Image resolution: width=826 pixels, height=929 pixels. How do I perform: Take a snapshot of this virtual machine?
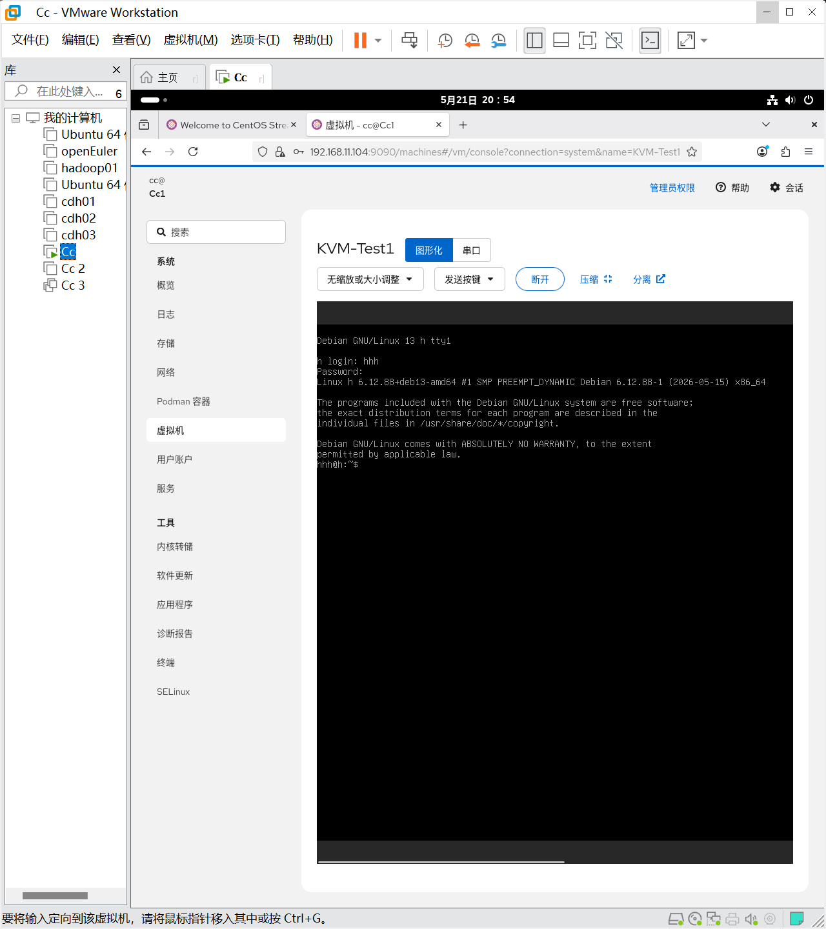[x=445, y=41]
